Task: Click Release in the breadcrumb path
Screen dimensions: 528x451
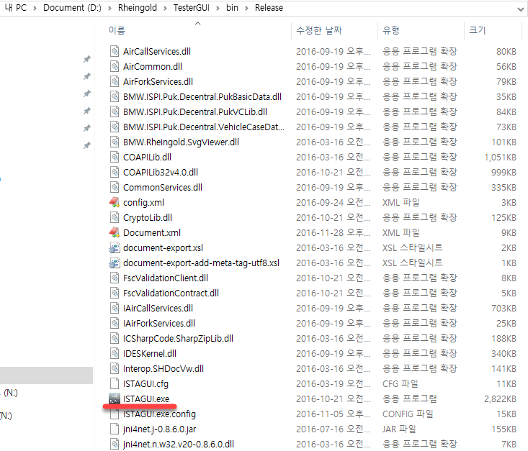Action: tap(269, 8)
